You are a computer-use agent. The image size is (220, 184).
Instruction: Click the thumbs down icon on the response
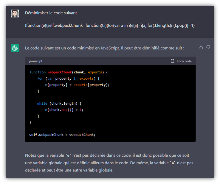[208, 48]
